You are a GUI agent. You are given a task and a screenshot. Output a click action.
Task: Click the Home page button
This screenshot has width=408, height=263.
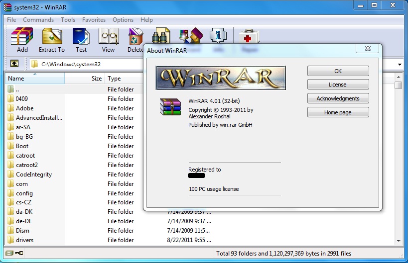click(338, 112)
